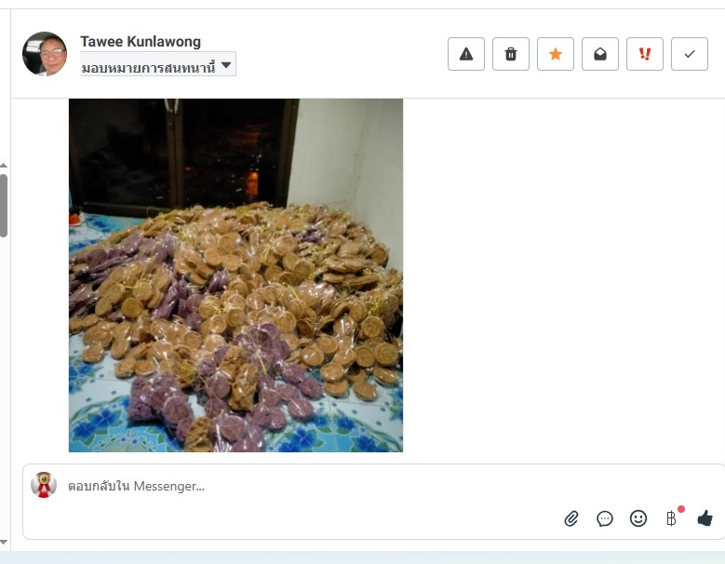Attach a file with paperclip icon
Image resolution: width=725 pixels, height=564 pixels.
(x=571, y=518)
